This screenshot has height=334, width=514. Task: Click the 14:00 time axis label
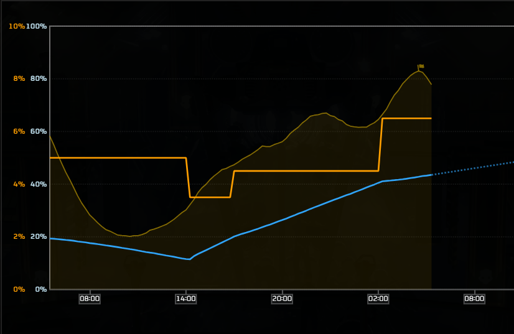[186, 299]
